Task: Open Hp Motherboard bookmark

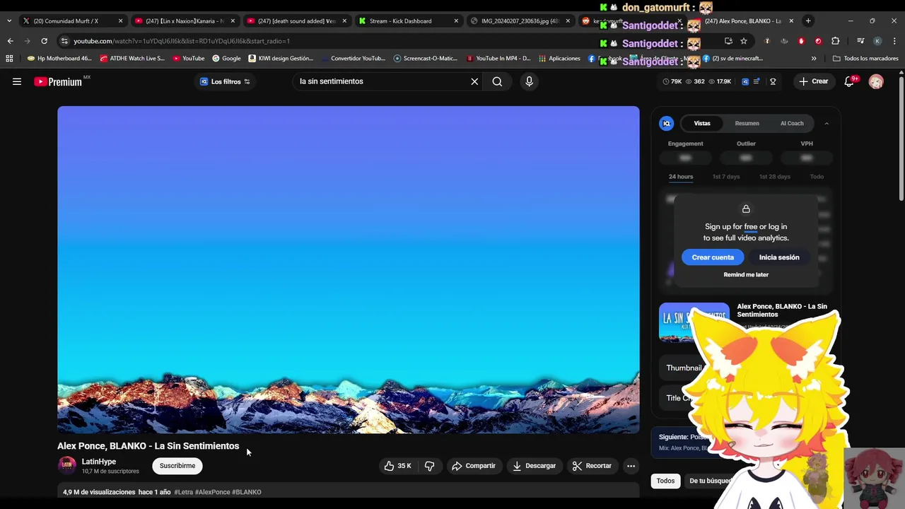Action: tap(59, 58)
